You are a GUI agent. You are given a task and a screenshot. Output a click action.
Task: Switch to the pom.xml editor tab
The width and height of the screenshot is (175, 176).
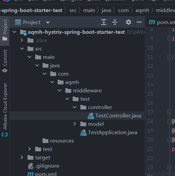[162, 22]
